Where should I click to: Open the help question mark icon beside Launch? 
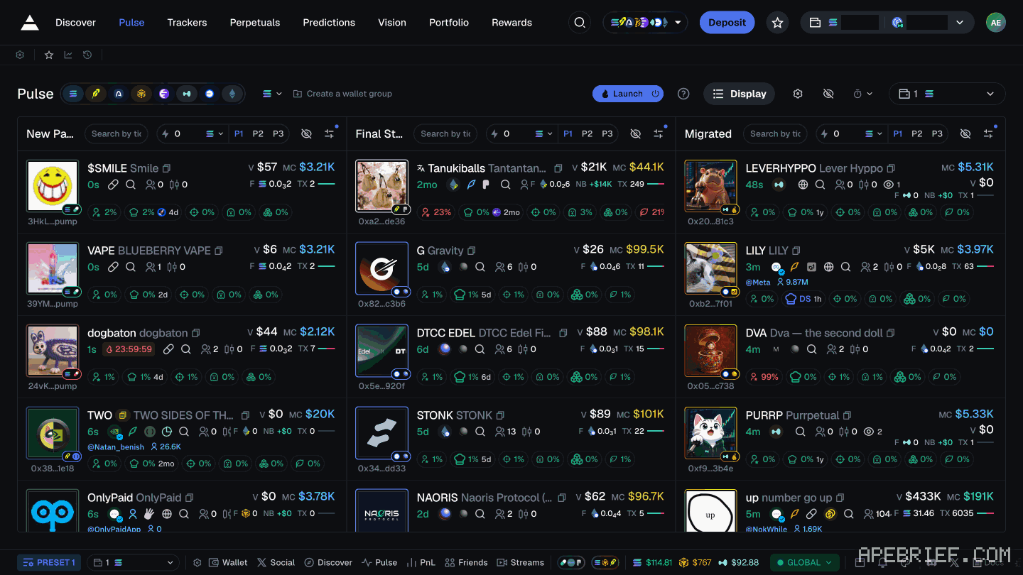pos(683,94)
